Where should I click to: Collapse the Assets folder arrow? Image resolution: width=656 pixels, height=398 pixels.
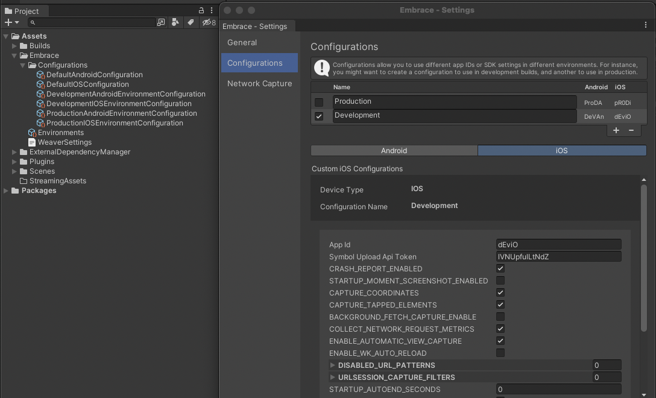pos(6,36)
